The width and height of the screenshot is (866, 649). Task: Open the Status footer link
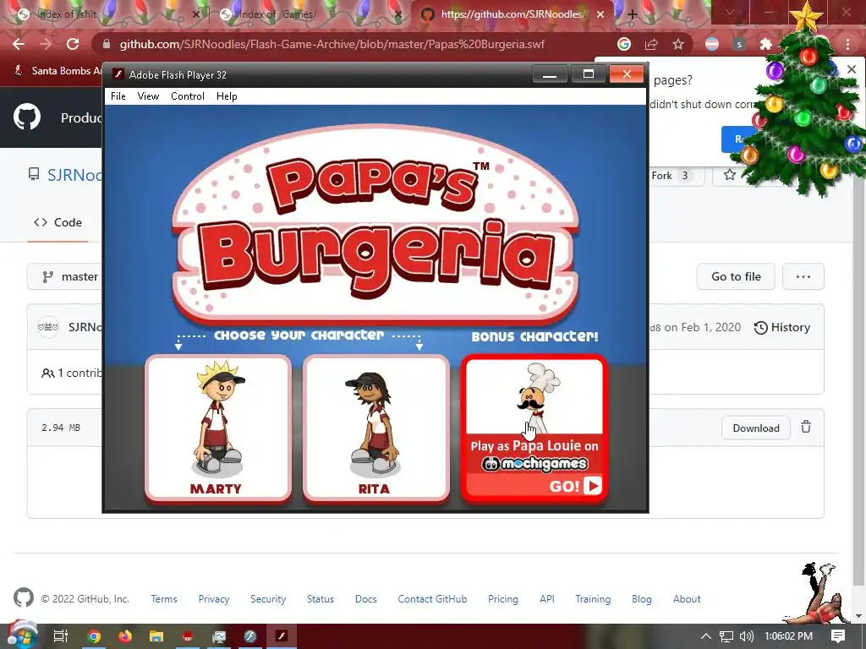[321, 599]
